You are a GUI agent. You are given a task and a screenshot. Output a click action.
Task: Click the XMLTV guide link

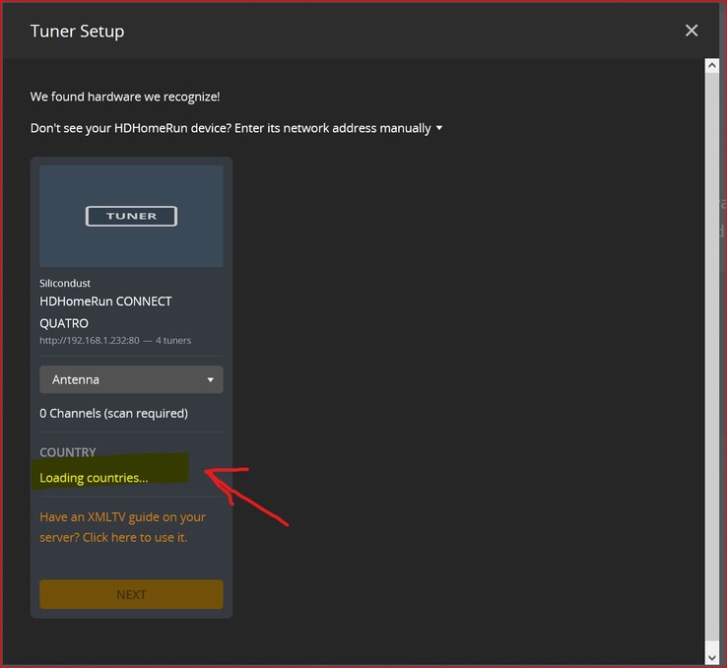(122, 527)
